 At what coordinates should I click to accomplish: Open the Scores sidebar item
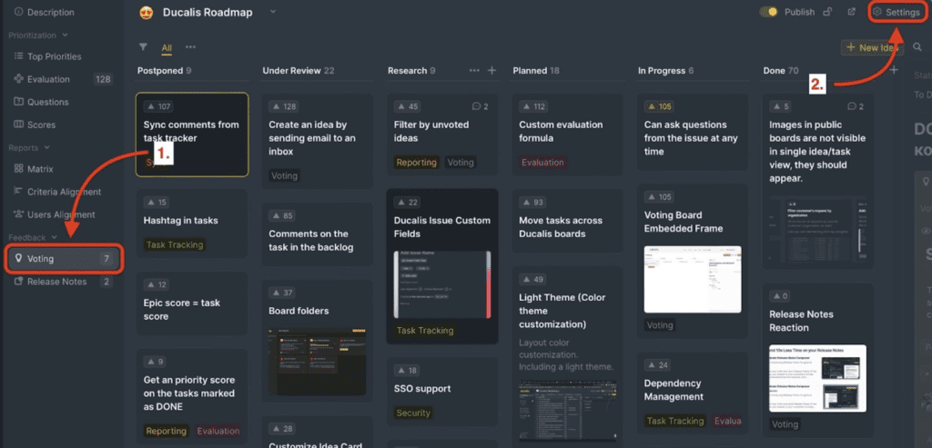point(35,124)
